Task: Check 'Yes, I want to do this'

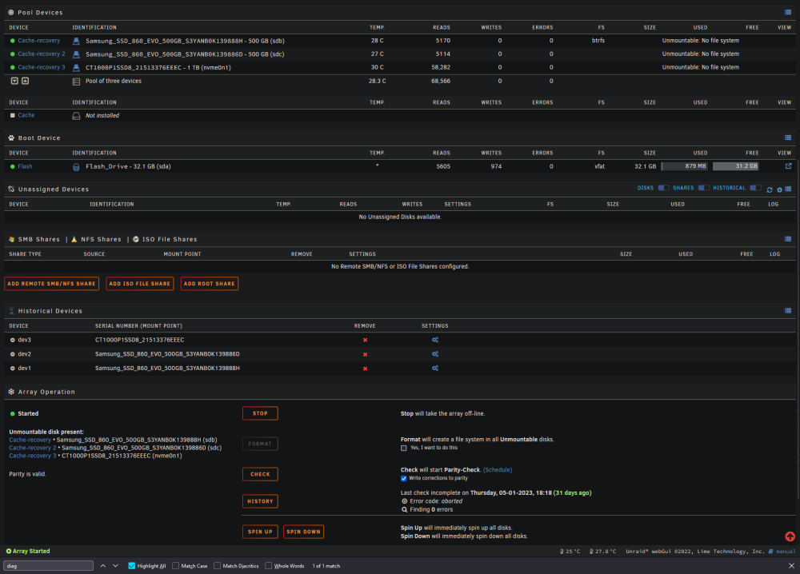Action: click(x=403, y=448)
